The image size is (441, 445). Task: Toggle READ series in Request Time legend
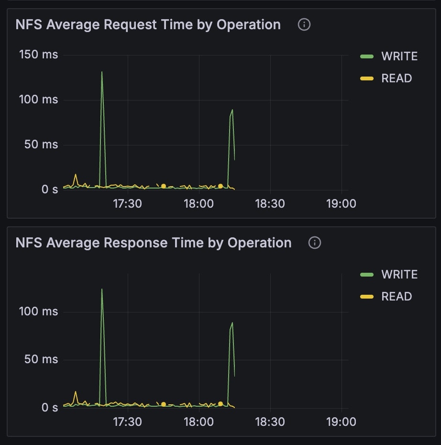(x=397, y=78)
